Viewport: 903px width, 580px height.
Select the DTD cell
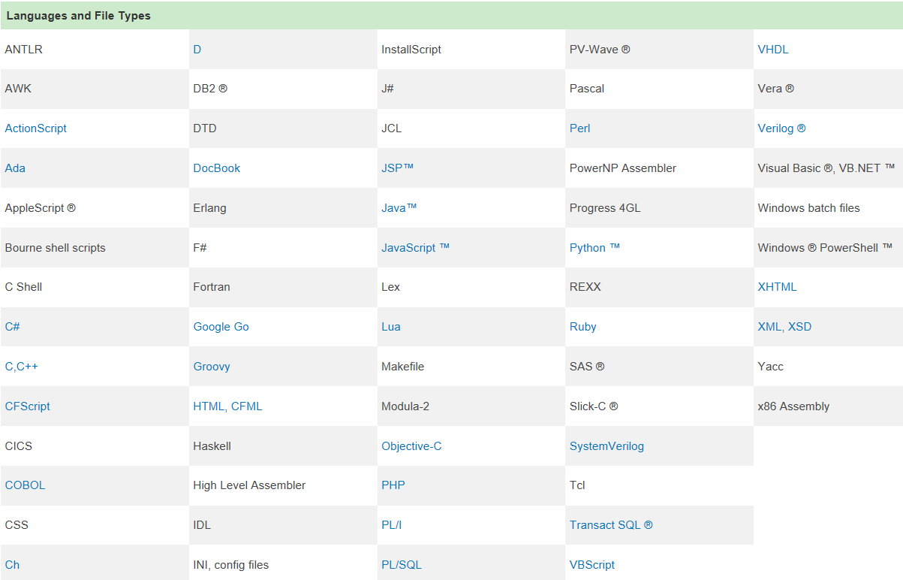283,128
